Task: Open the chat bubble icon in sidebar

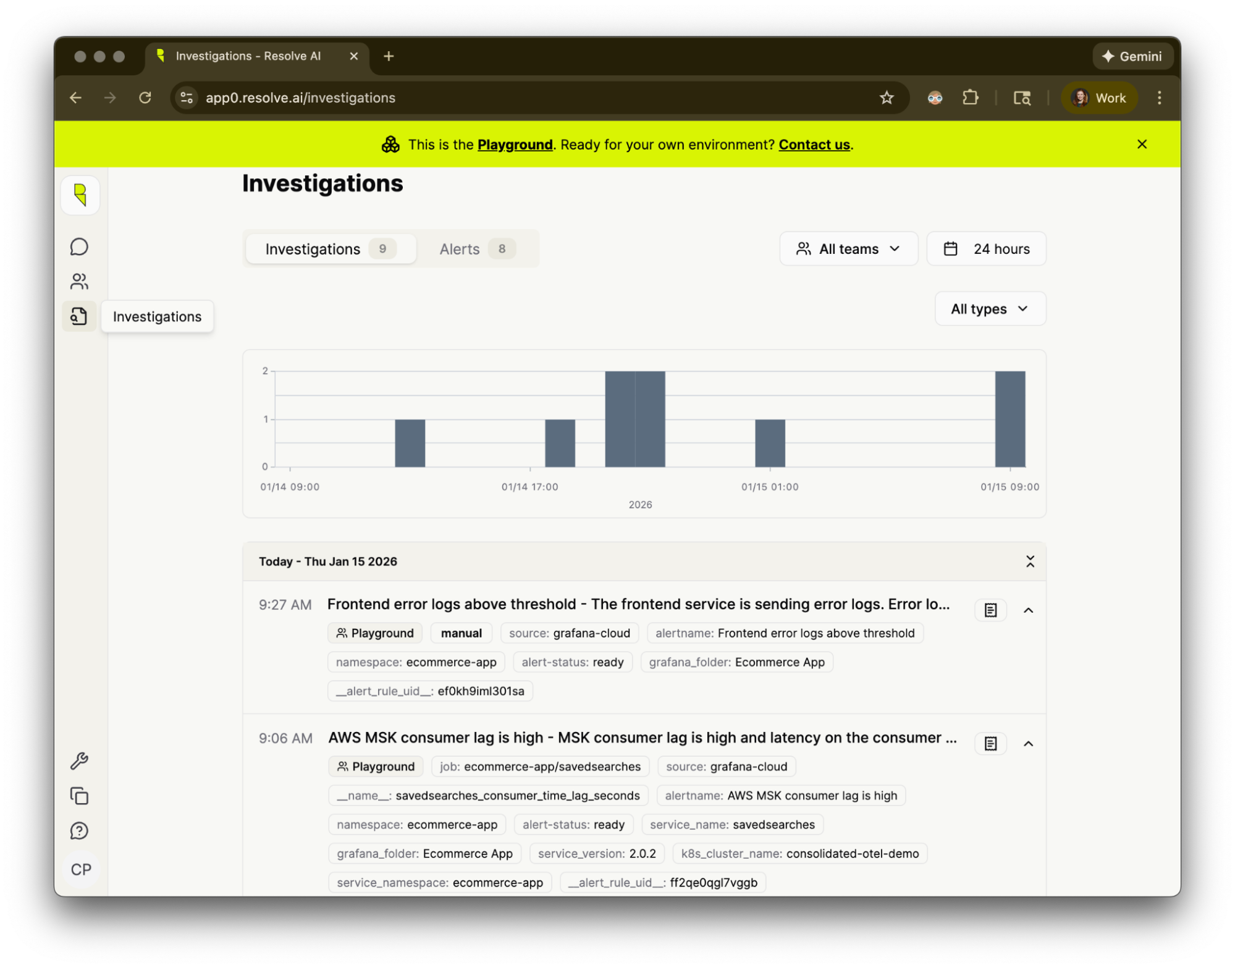Action: 79,246
